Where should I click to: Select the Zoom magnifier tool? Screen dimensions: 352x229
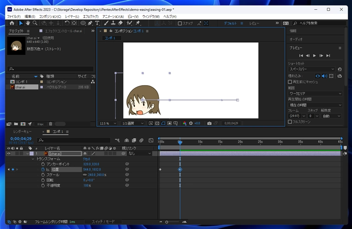(35, 23)
